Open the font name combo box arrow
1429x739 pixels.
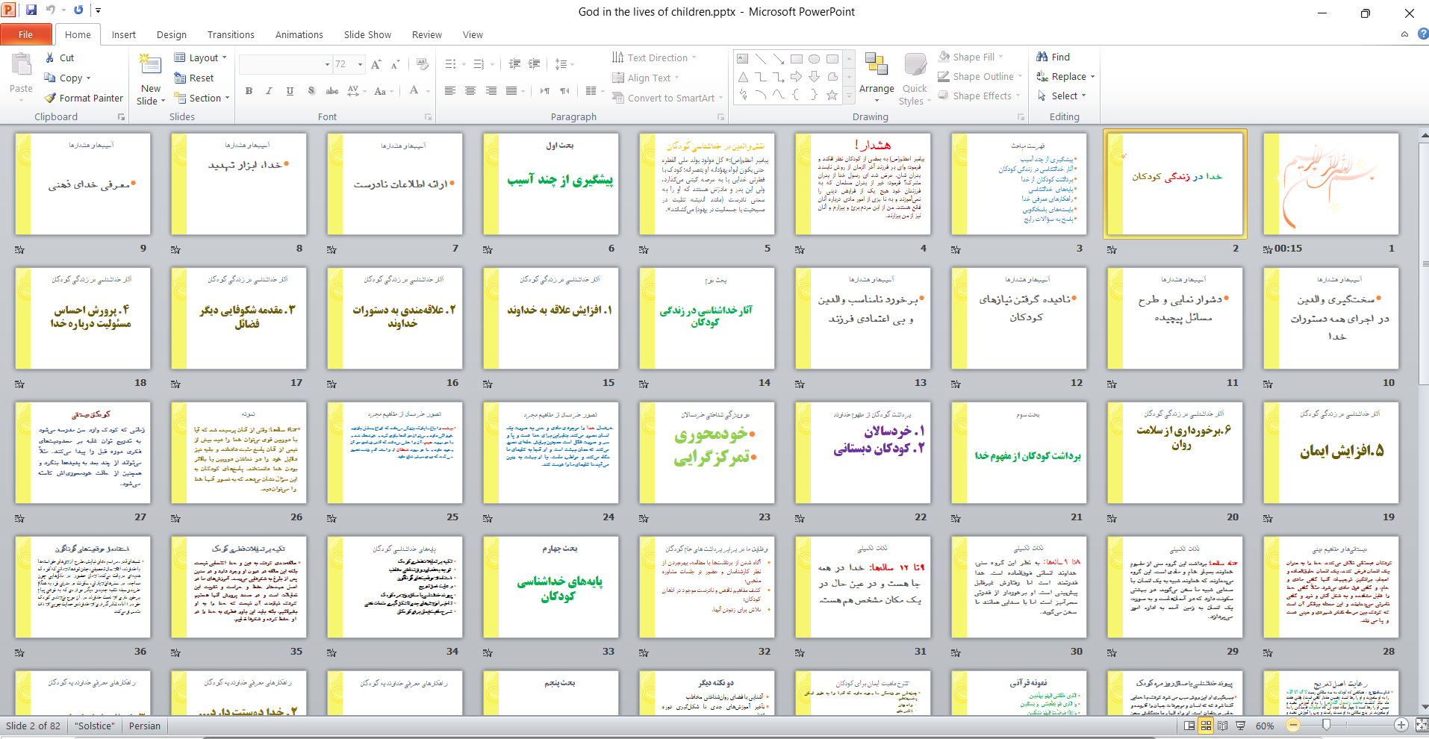[327, 65]
